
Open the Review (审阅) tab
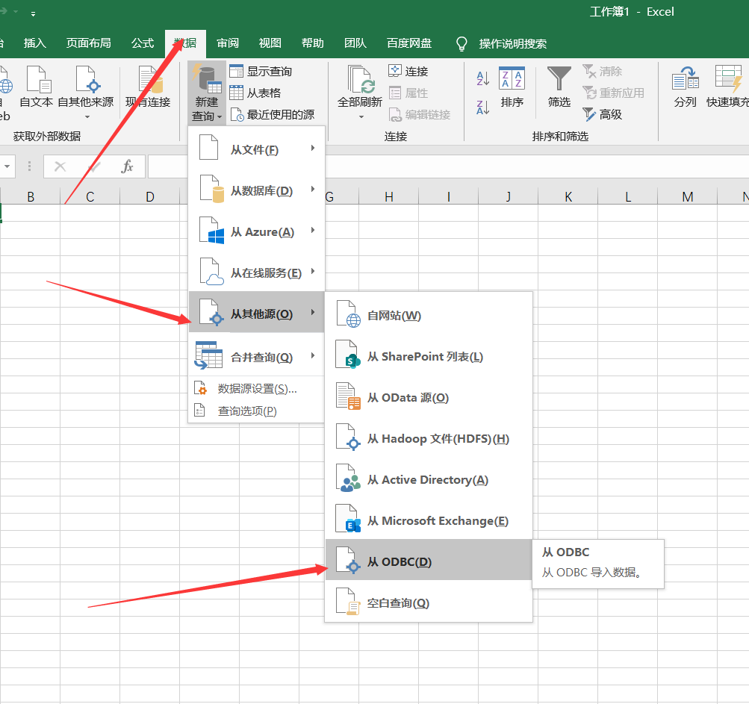pos(227,43)
